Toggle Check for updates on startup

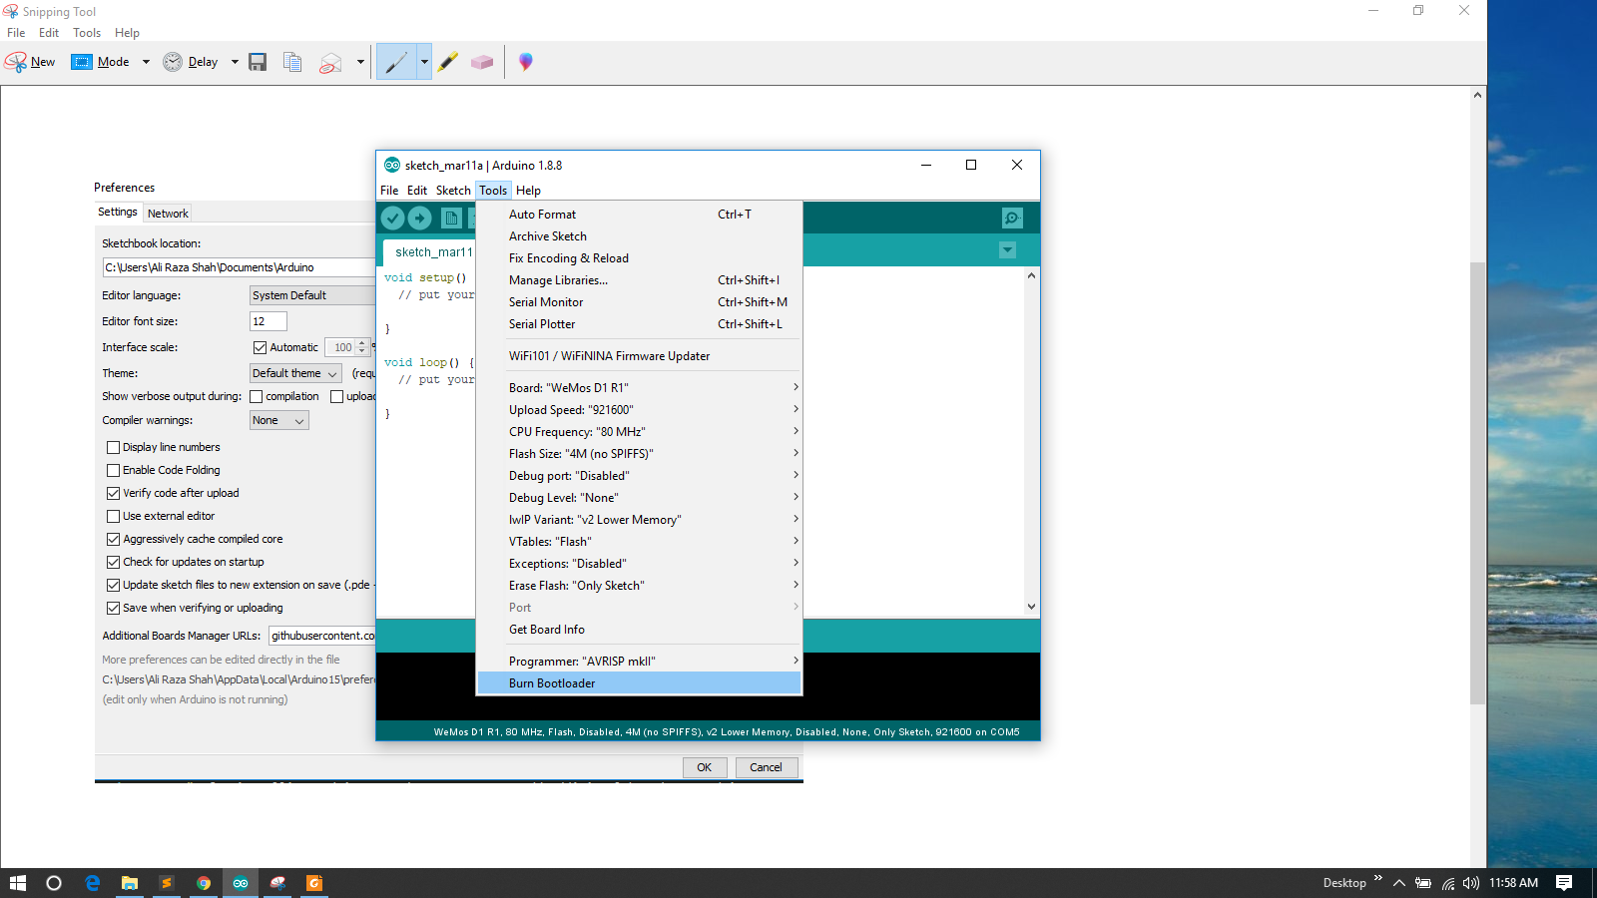113,563
